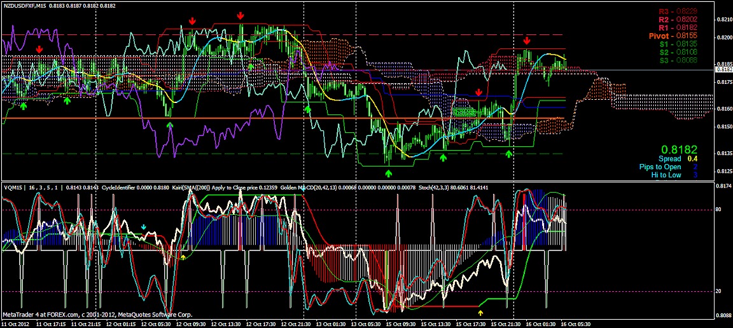Click the MetaTrader 4 at FOREX.com copyright text
The image size is (733, 328).
pyautogui.click(x=97, y=315)
